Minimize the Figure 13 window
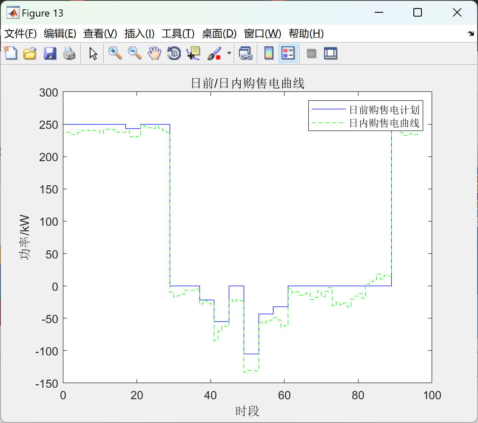Viewport: 478px width, 423px height. (378, 12)
